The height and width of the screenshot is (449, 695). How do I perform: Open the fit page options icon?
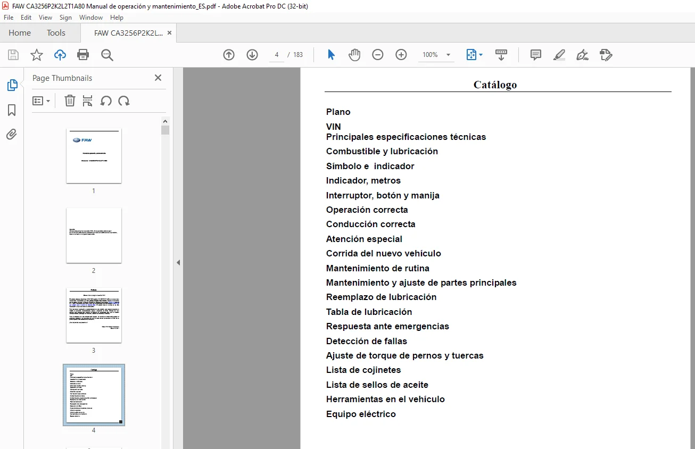(x=474, y=55)
